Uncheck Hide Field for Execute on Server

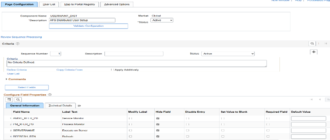158,130
